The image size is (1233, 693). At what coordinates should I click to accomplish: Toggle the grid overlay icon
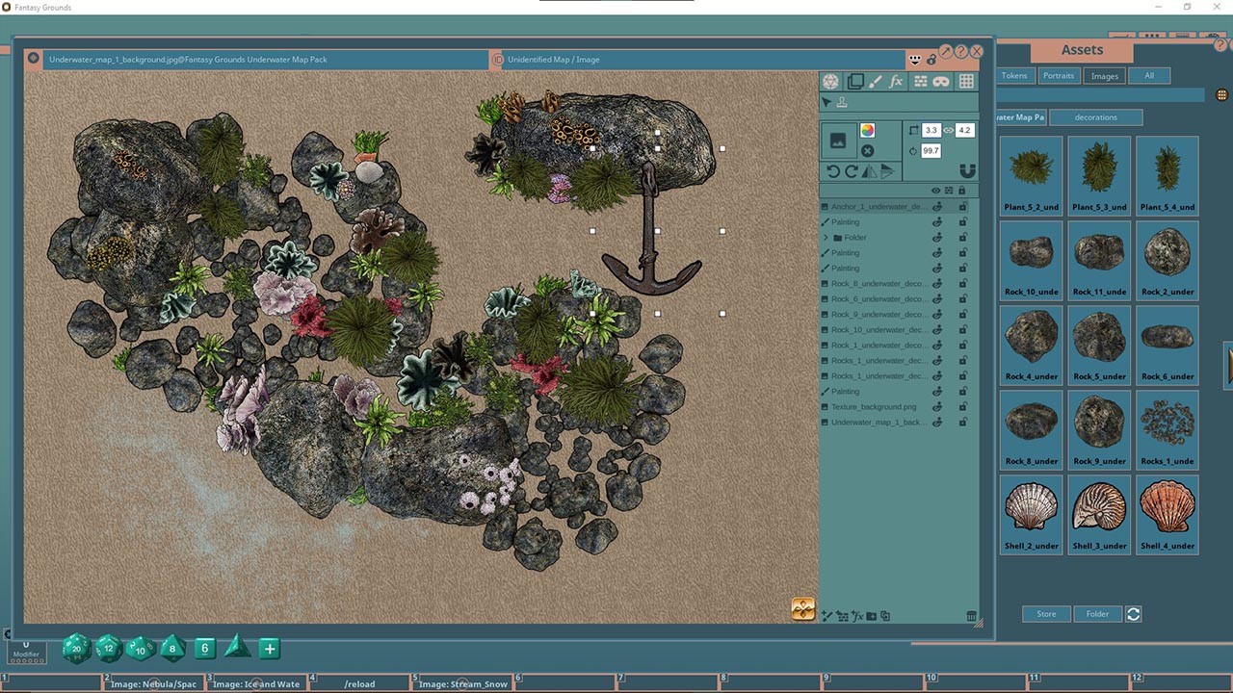tap(966, 81)
